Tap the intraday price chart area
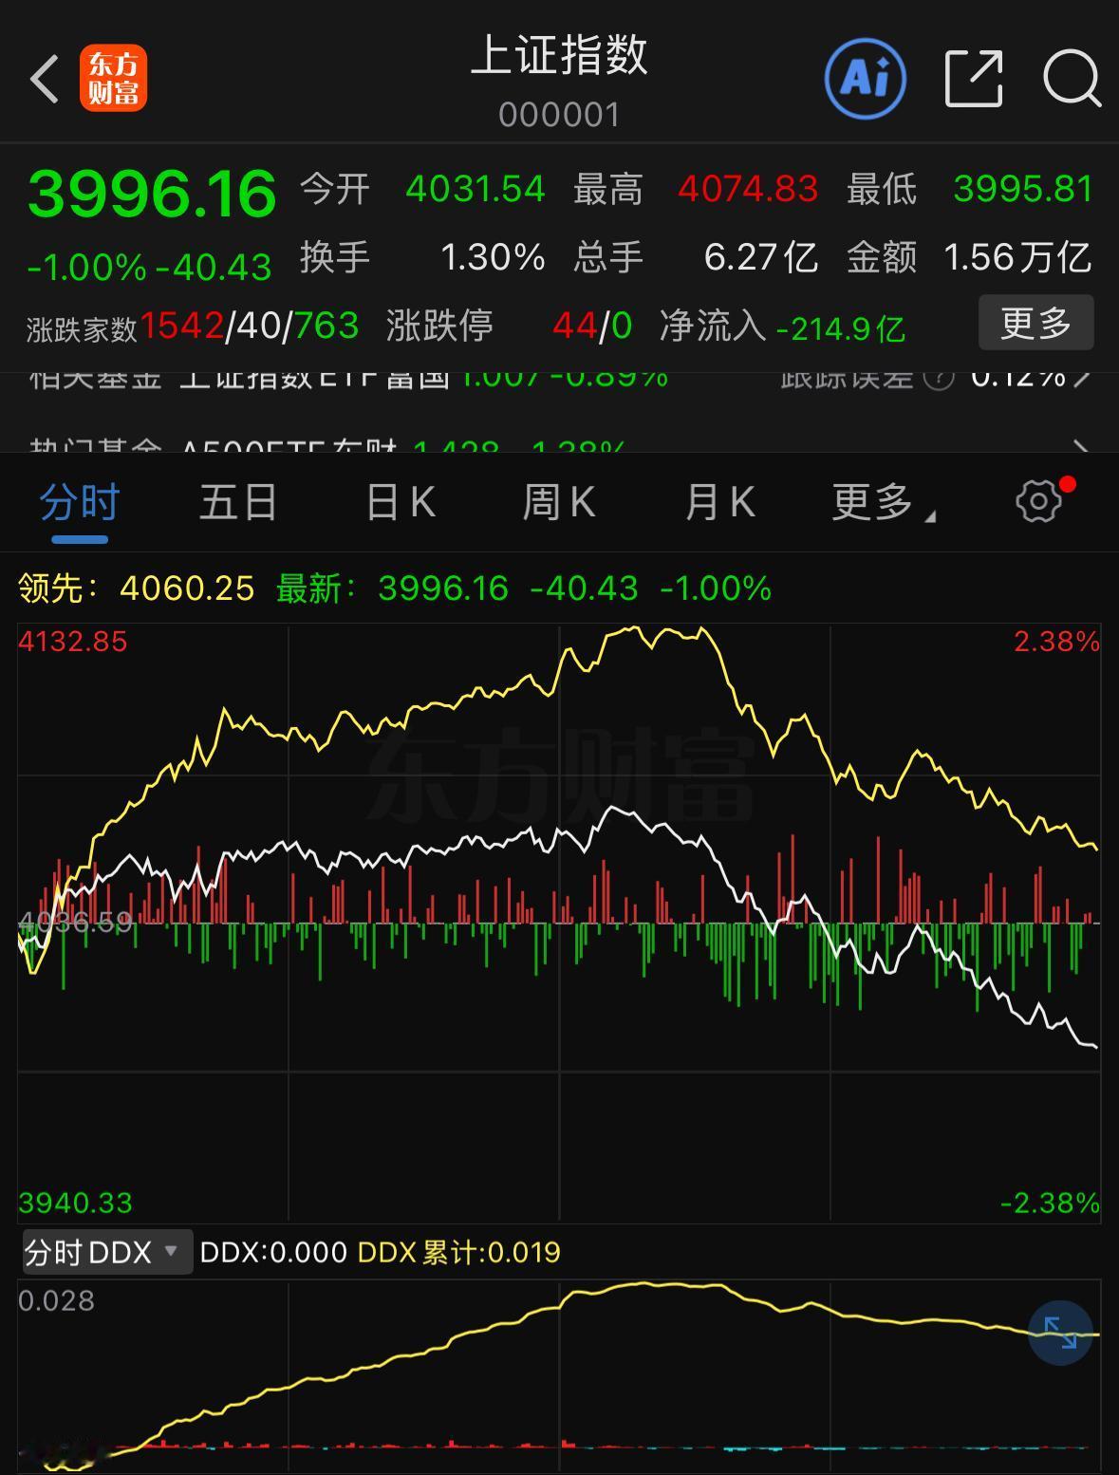Image resolution: width=1119 pixels, height=1475 pixels. coord(559,922)
